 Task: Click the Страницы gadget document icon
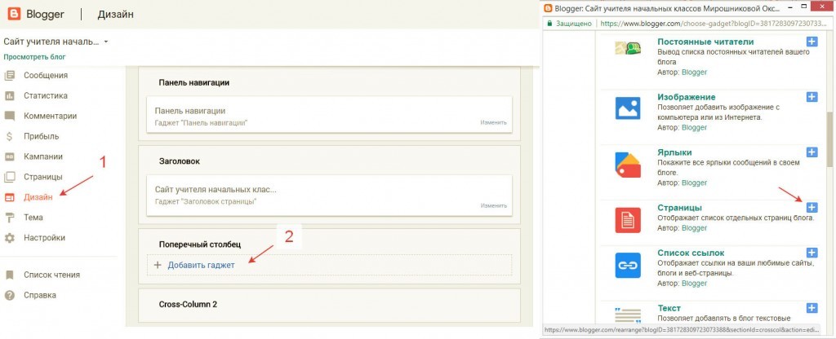pos(628,220)
